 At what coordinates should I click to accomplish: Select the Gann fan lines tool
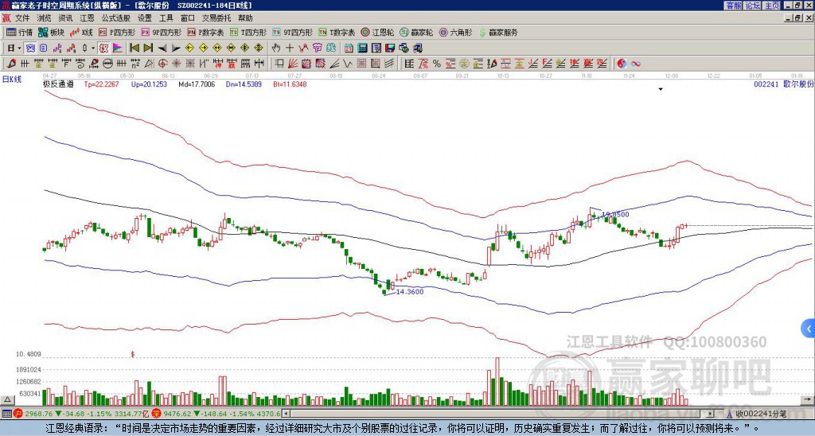293,64
